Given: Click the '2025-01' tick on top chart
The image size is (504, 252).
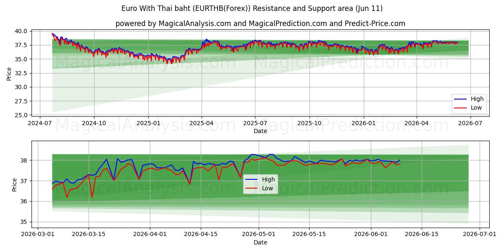Looking at the screenshot, I should tap(148, 123).
